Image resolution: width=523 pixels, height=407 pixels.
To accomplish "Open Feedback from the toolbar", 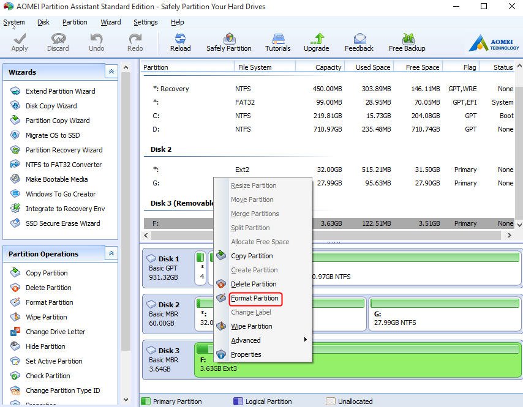I will point(359,42).
